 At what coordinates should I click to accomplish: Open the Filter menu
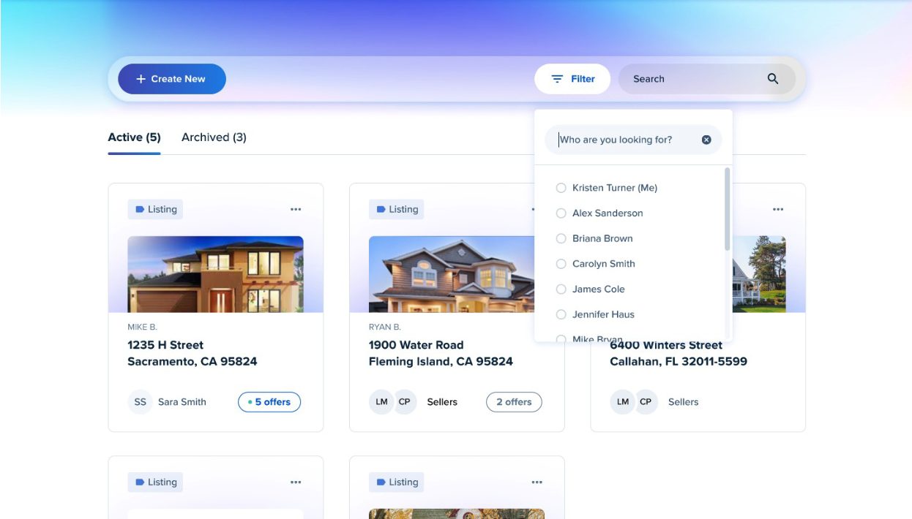tap(572, 79)
